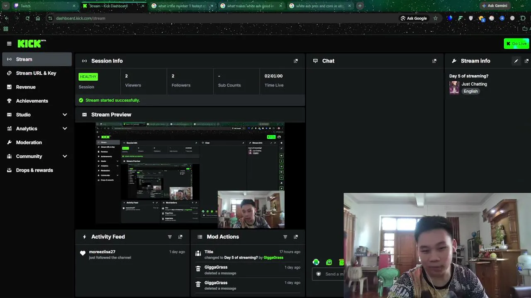Click the Ask Gemini button
The height and width of the screenshot is (298, 531).
pyautogui.click(x=494, y=6)
